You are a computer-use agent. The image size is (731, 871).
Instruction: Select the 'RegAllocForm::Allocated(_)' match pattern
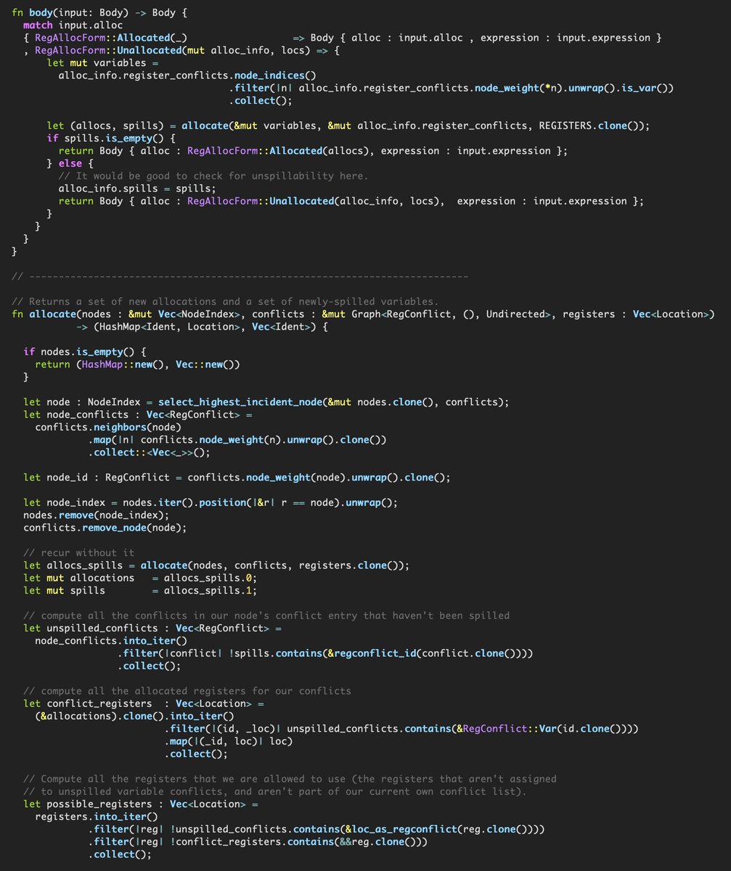click(111, 38)
